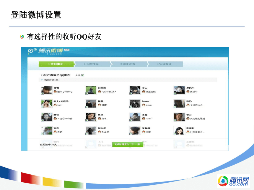This screenshot has height=190, width=254.
Task: Uncheck the checkbox on 奥巴牛's avatar
Action: click(175, 93)
